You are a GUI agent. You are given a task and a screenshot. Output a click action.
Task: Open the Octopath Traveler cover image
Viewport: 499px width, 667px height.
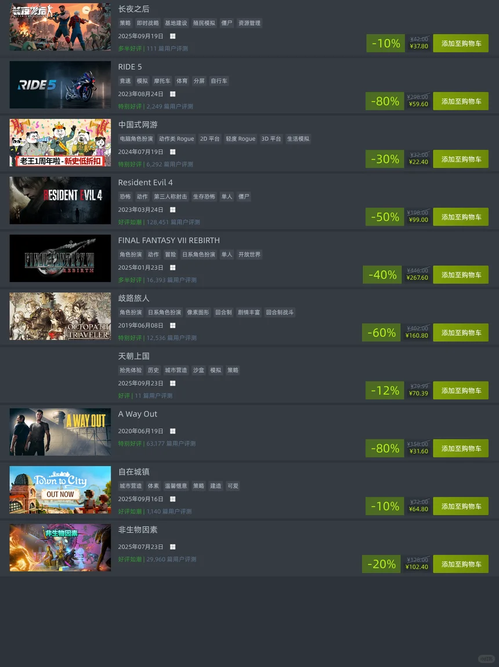click(x=60, y=316)
